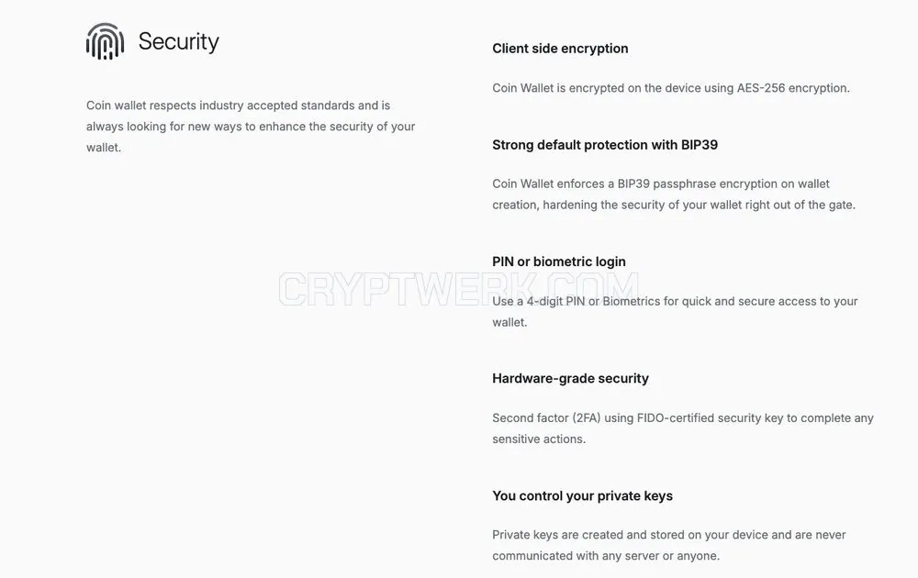This screenshot has height=578, width=918.
Task: Click the fingerprint Security icon
Action: point(106,41)
